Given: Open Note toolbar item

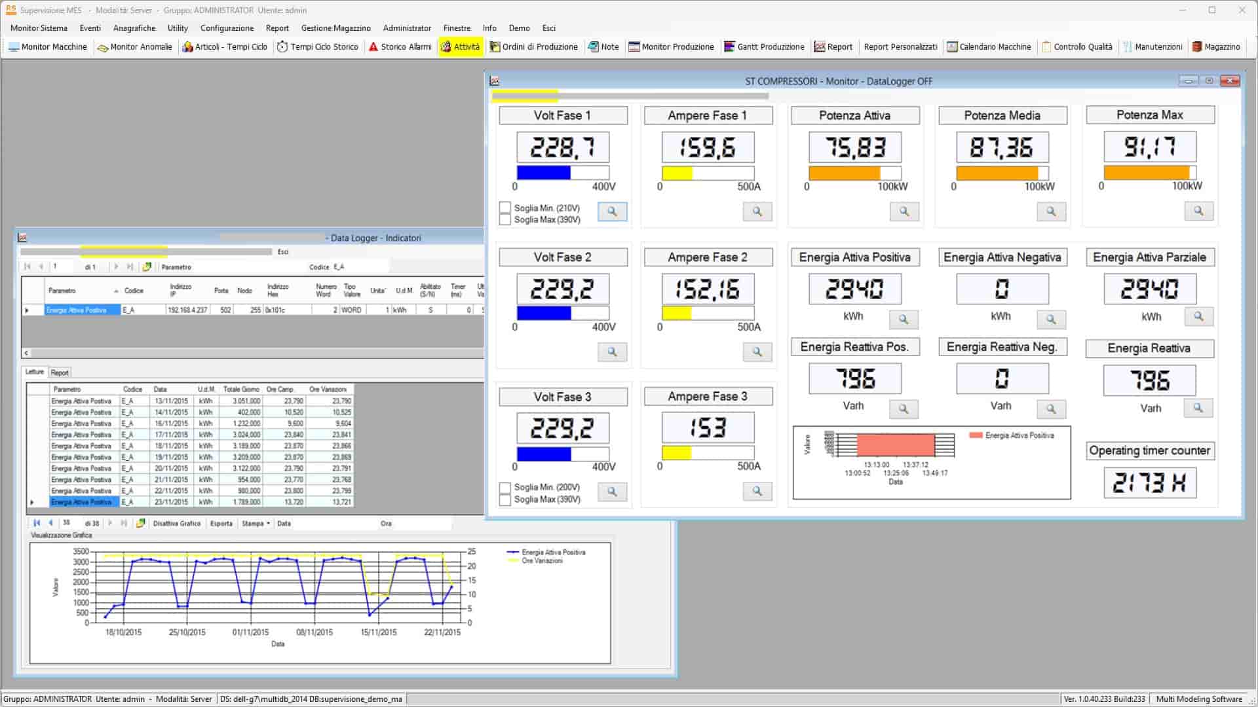Looking at the screenshot, I should (x=603, y=47).
